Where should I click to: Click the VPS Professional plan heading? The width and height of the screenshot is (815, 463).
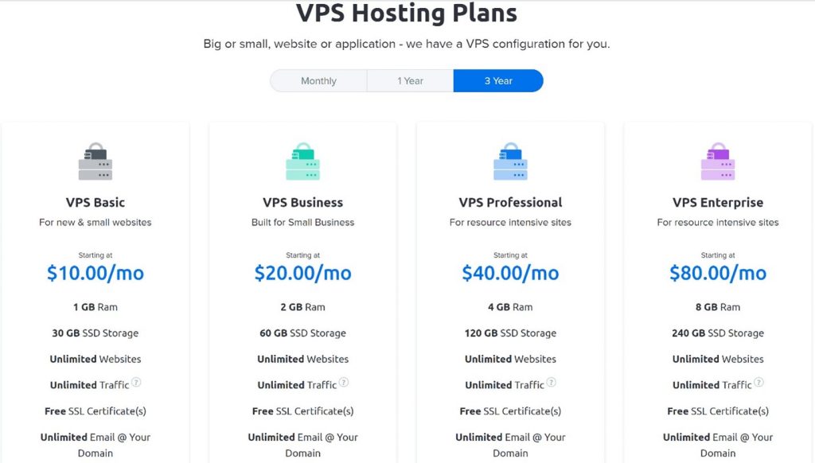click(x=510, y=202)
